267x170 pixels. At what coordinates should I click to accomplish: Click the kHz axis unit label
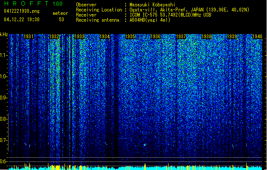click(4, 34)
